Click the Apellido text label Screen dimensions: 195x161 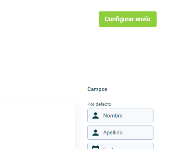113,133
